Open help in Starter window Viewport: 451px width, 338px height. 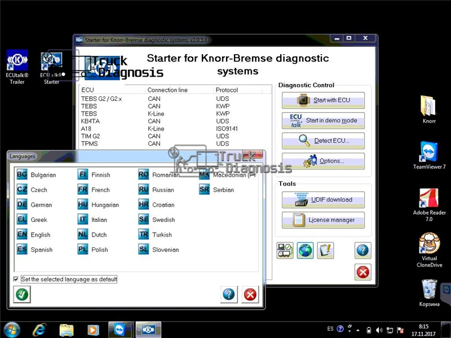[x=362, y=250]
